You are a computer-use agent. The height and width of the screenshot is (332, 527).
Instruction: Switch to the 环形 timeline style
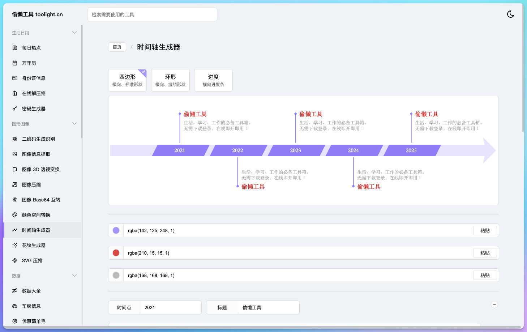point(170,80)
